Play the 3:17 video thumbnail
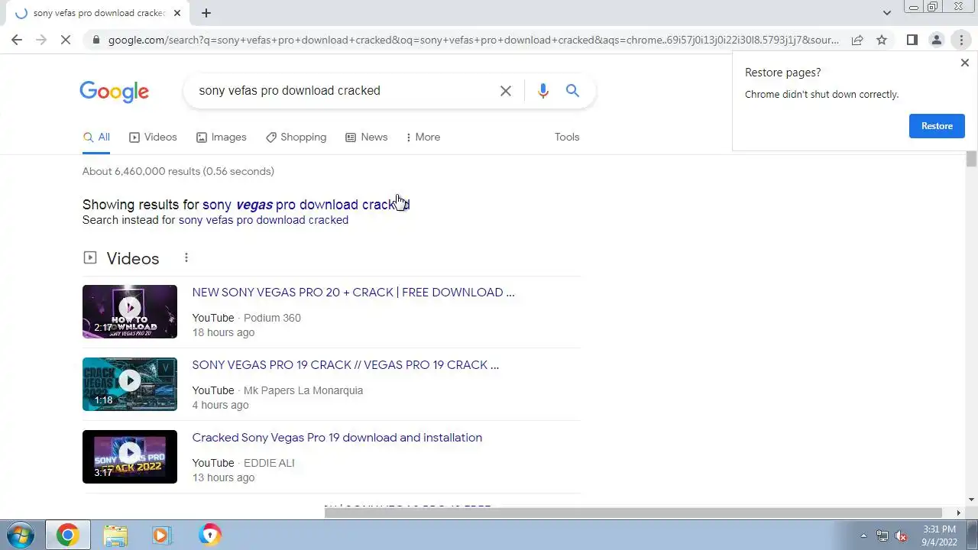 tap(130, 457)
